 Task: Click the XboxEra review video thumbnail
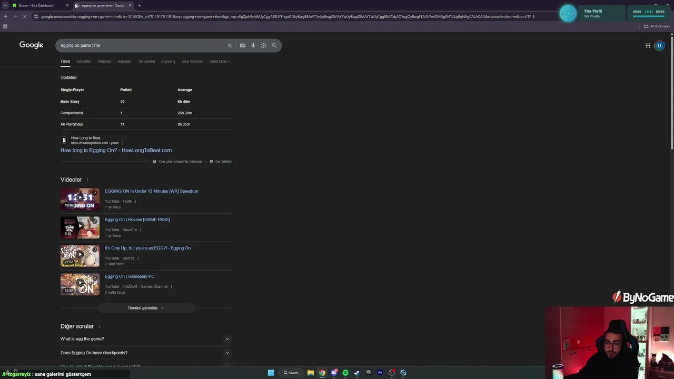click(x=80, y=227)
